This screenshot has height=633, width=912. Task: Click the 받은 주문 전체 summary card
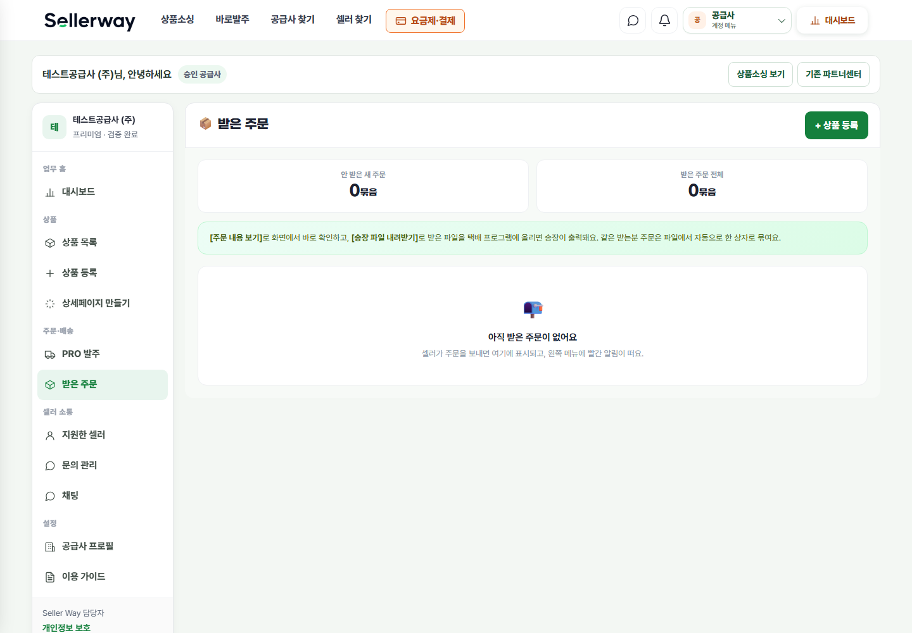pyautogui.click(x=702, y=186)
